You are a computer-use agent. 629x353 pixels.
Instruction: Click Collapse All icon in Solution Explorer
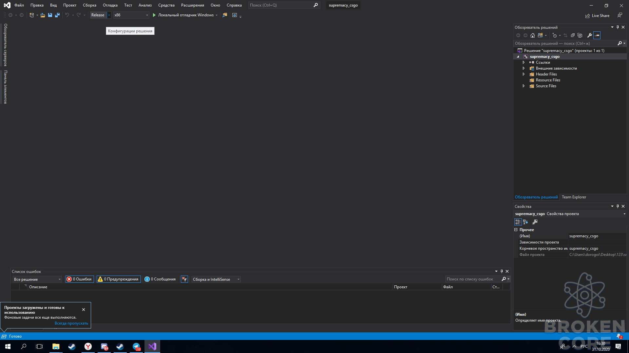click(573, 35)
